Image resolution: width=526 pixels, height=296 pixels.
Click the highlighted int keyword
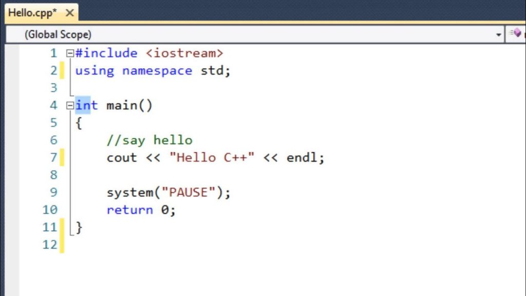click(85, 105)
